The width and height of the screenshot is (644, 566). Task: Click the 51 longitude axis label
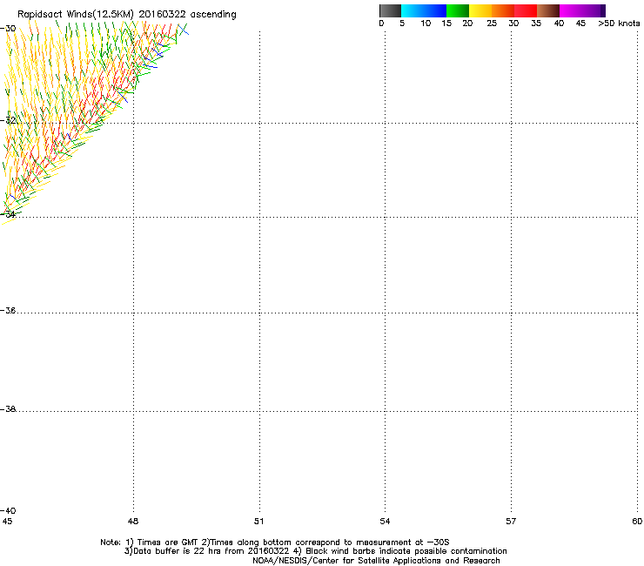pos(258,522)
